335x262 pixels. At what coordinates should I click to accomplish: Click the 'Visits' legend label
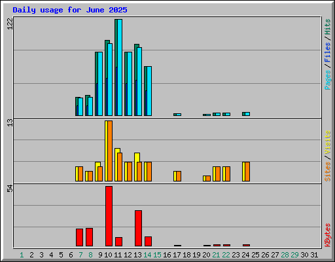(328, 142)
